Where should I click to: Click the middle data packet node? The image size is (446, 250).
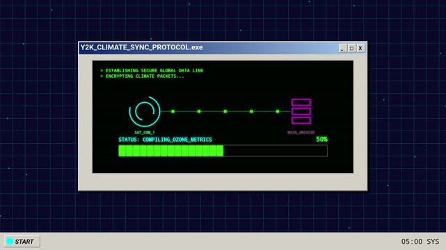(225, 112)
